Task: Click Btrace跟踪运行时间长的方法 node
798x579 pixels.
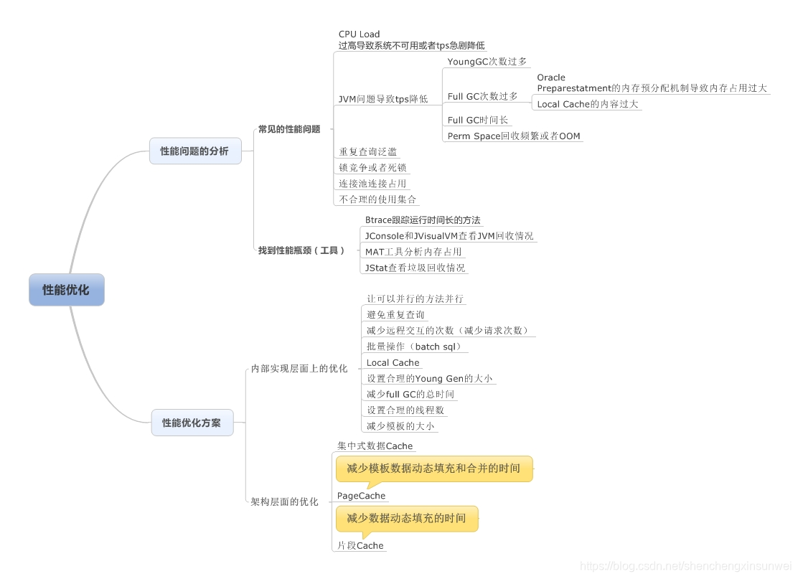Action: [x=423, y=220]
